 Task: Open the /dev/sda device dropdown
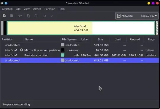[137, 16]
